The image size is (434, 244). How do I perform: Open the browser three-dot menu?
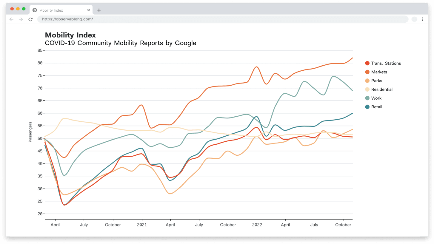pyautogui.click(x=422, y=19)
